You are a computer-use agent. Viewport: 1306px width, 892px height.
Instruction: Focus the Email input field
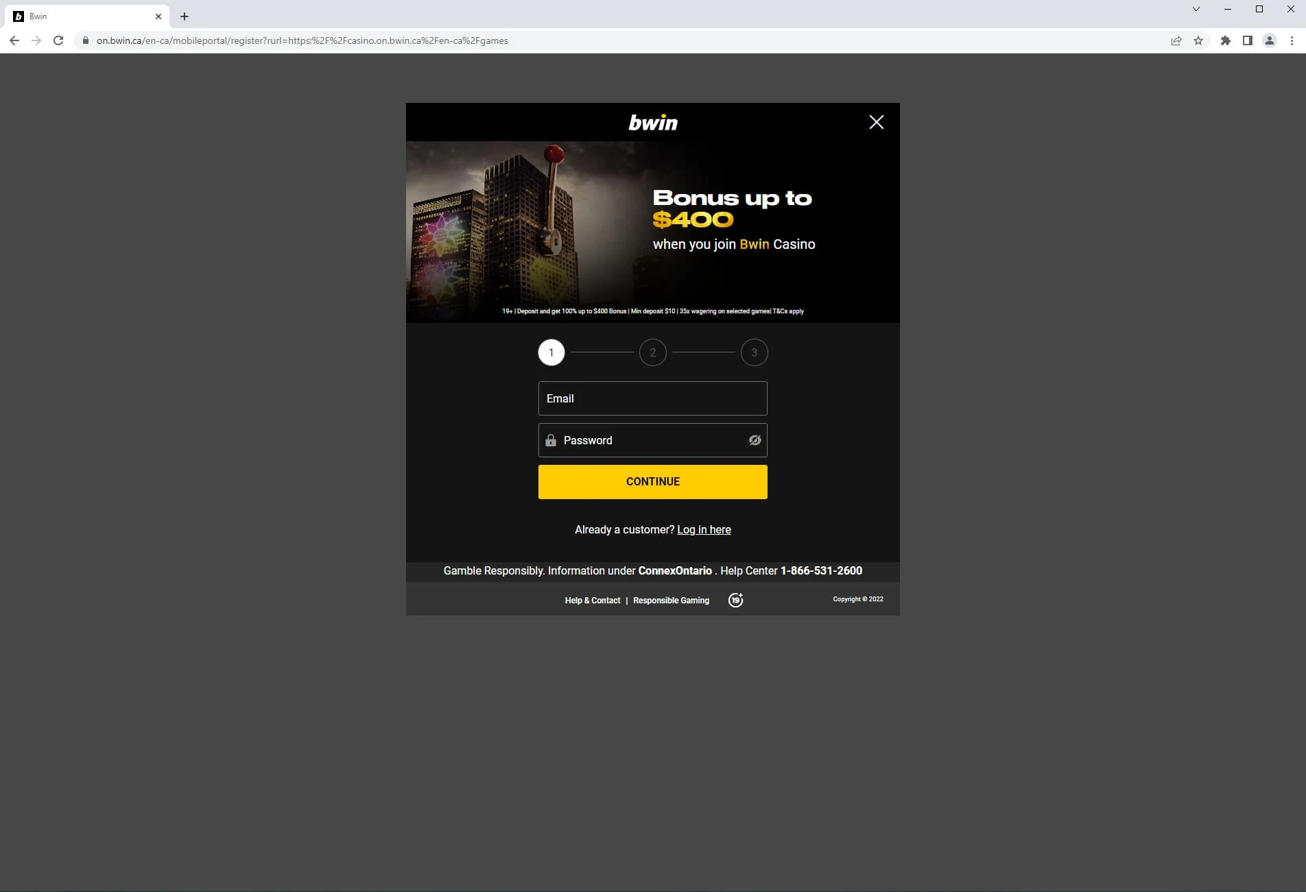click(652, 398)
